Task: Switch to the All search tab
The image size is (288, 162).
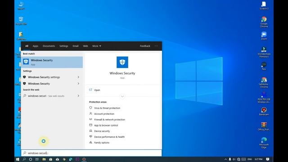Action: coord(27,46)
